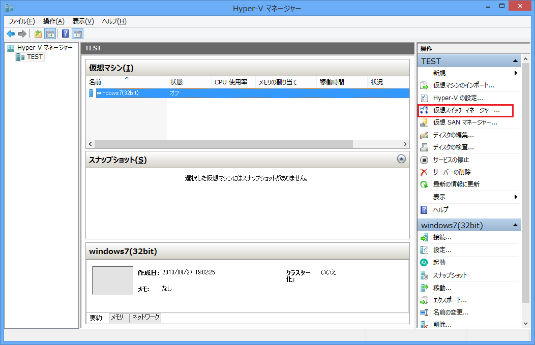Viewport: 535px width, 345px height.
Task: Open the 操作(A) menu
Action: tap(53, 21)
